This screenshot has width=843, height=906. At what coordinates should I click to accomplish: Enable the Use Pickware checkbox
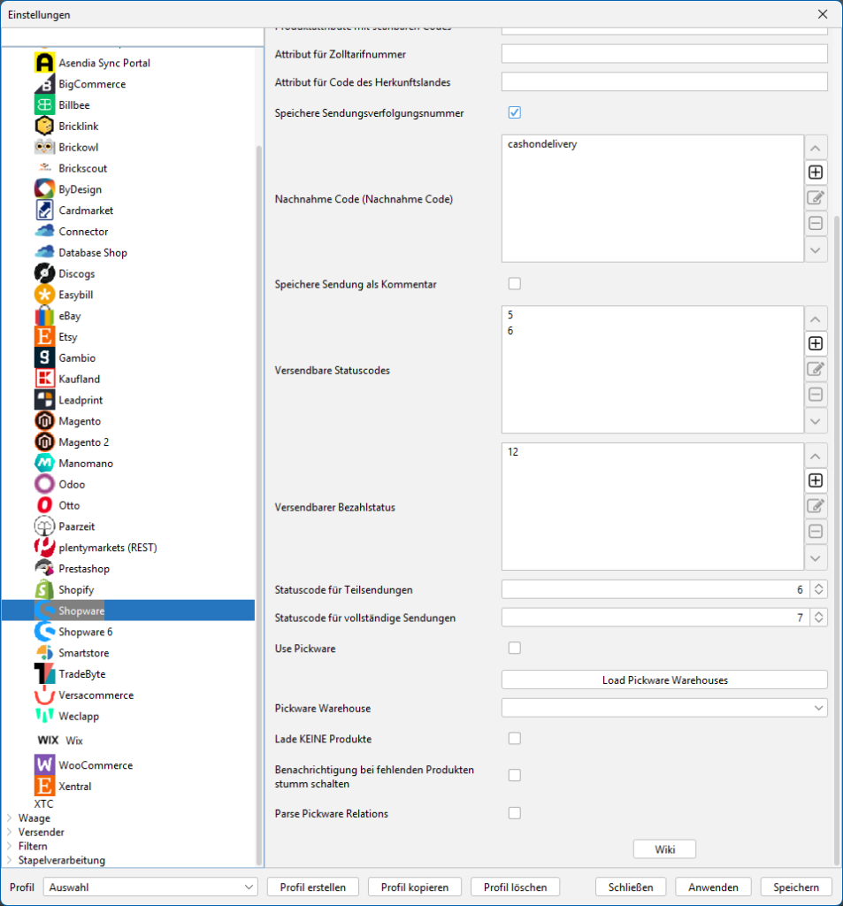tap(515, 649)
